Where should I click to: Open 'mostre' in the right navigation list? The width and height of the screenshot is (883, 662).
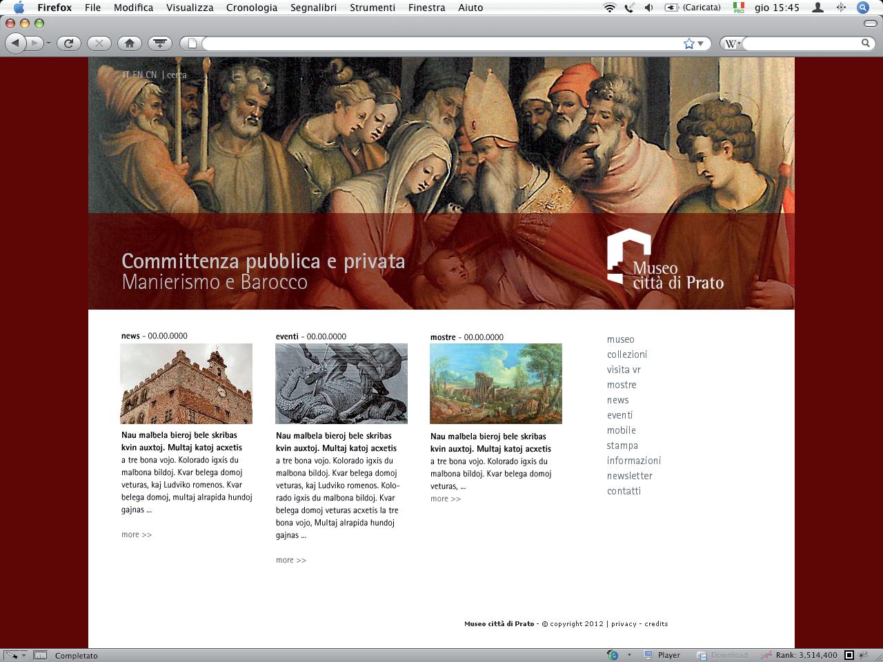tap(622, 385)
